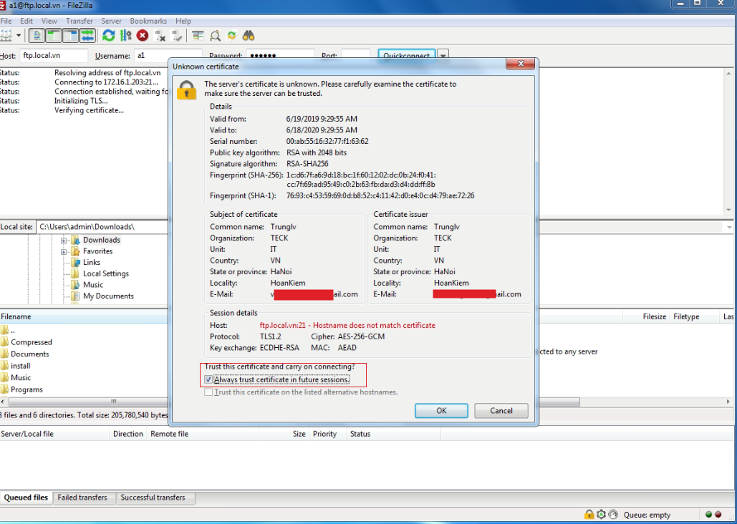The width and height of the screenshot is (737, 524).
Task: Toggle the local directory tree display
Action: tap(54, 36)
